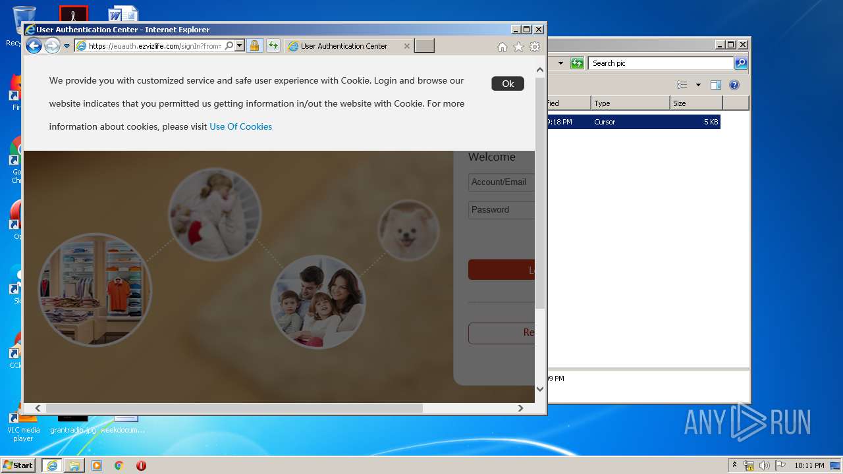843x474 pixels.
Task: Click the Chrome taskbar icon
Action: (x=119, y=465)
